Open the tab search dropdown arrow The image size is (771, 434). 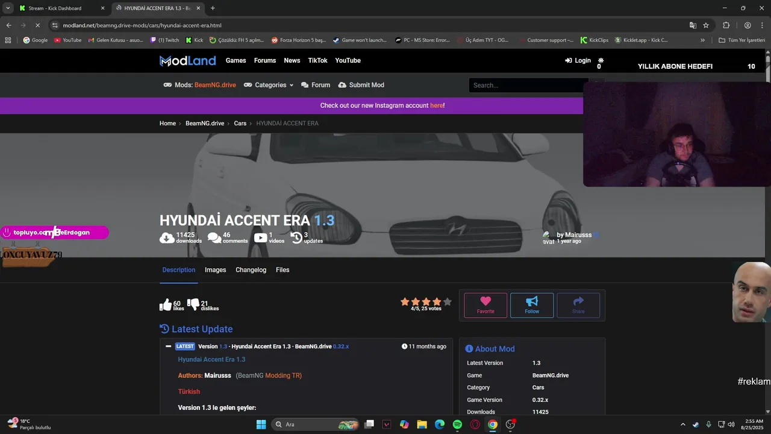(8, 8)
